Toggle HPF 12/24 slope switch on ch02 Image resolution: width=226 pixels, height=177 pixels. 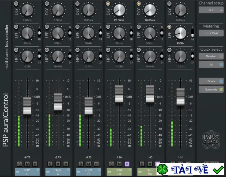coord(70,56)
